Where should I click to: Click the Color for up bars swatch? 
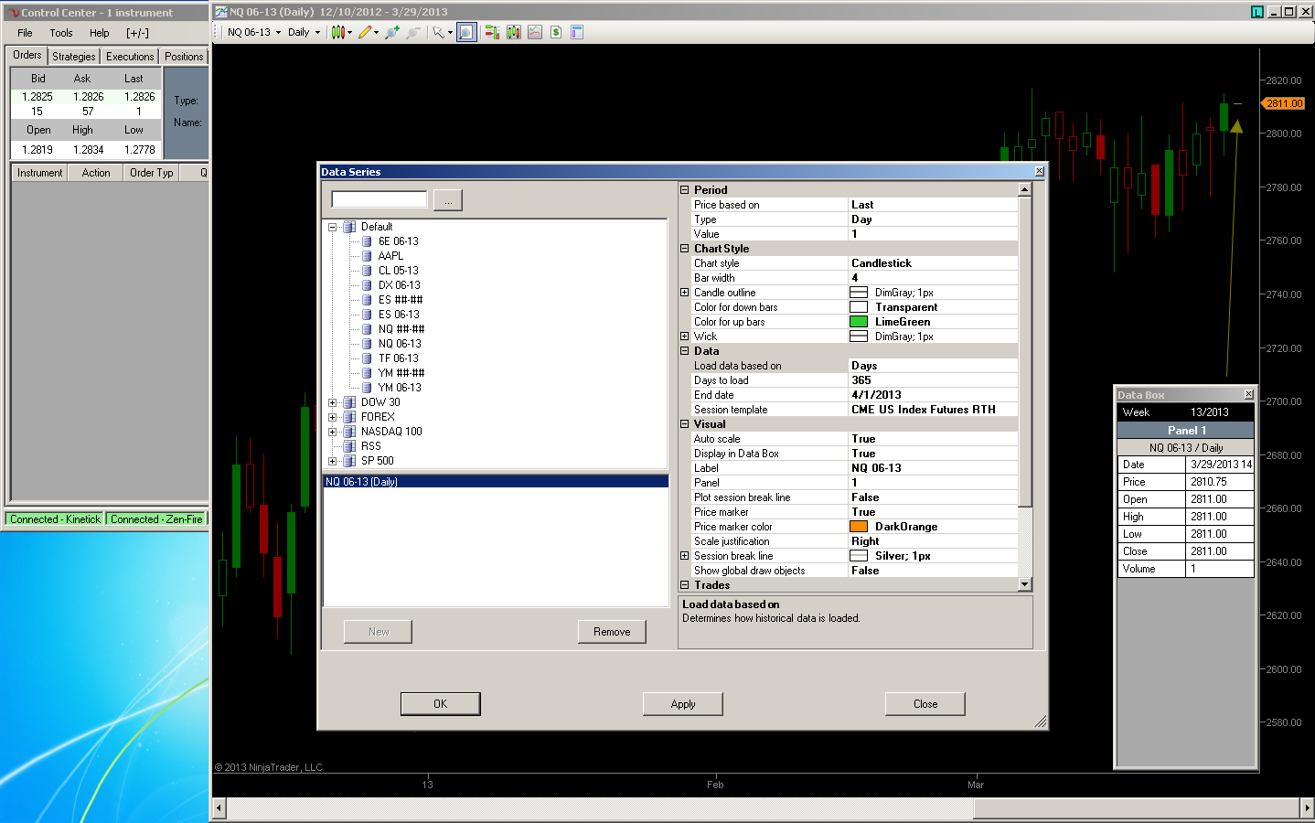pos(859,322)
